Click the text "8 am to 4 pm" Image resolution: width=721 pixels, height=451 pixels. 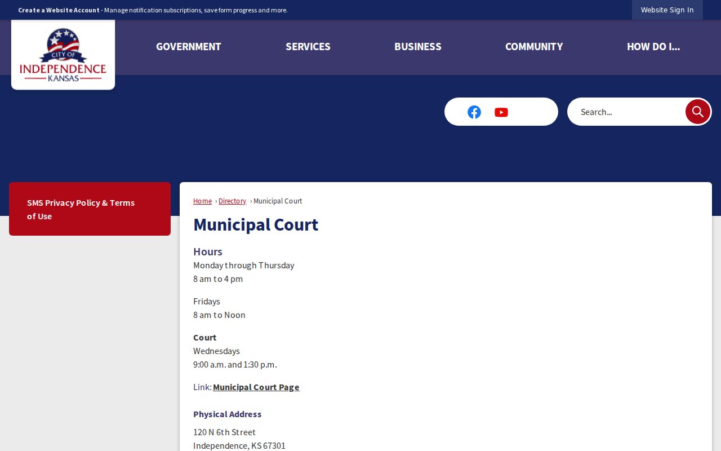pyautogui.click(x=218, y=279)
